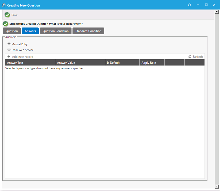Viewport: 220px width, 191px height.
Task: Maximize the Creating New Question window
Action: tap(206, 5)
